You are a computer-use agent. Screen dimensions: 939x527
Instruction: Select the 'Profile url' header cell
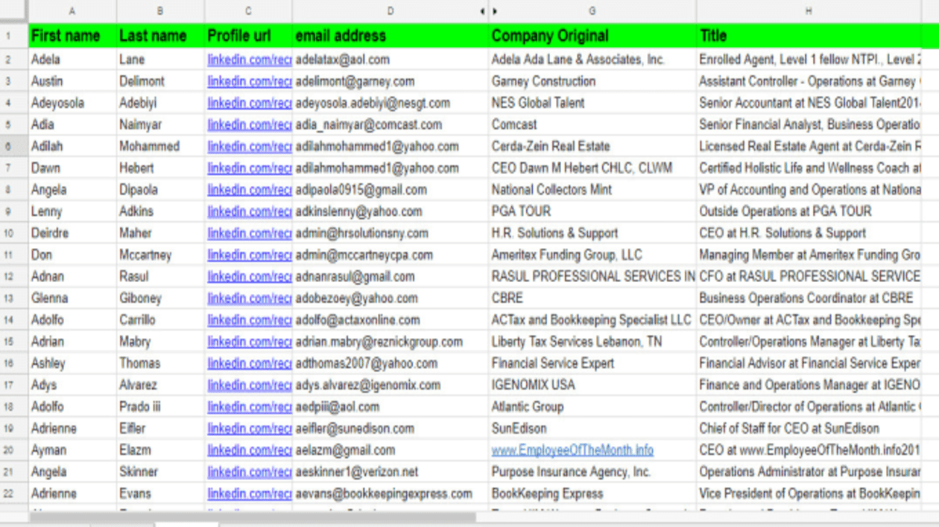[x=248, y=36]
